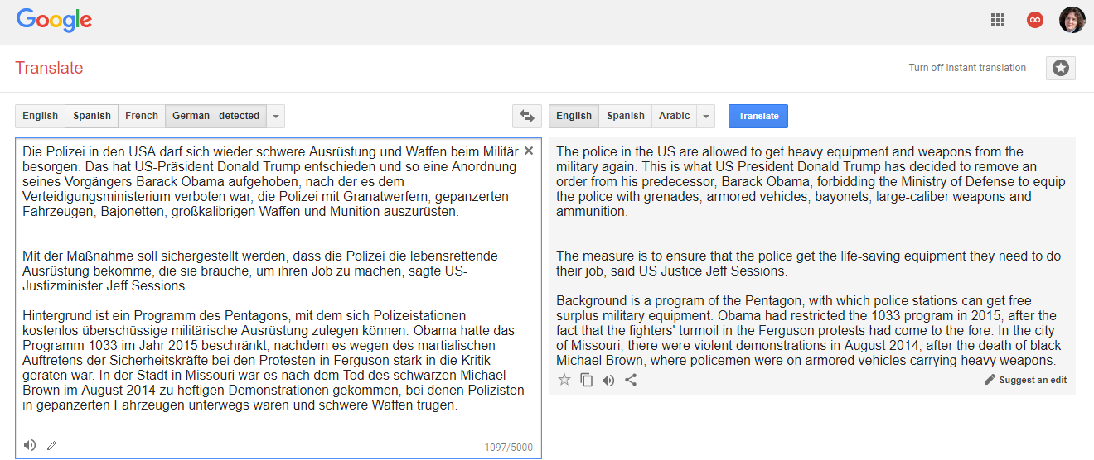Open the Google apps grid
This screenshot has width=1094, height=460.
[998, 20]
